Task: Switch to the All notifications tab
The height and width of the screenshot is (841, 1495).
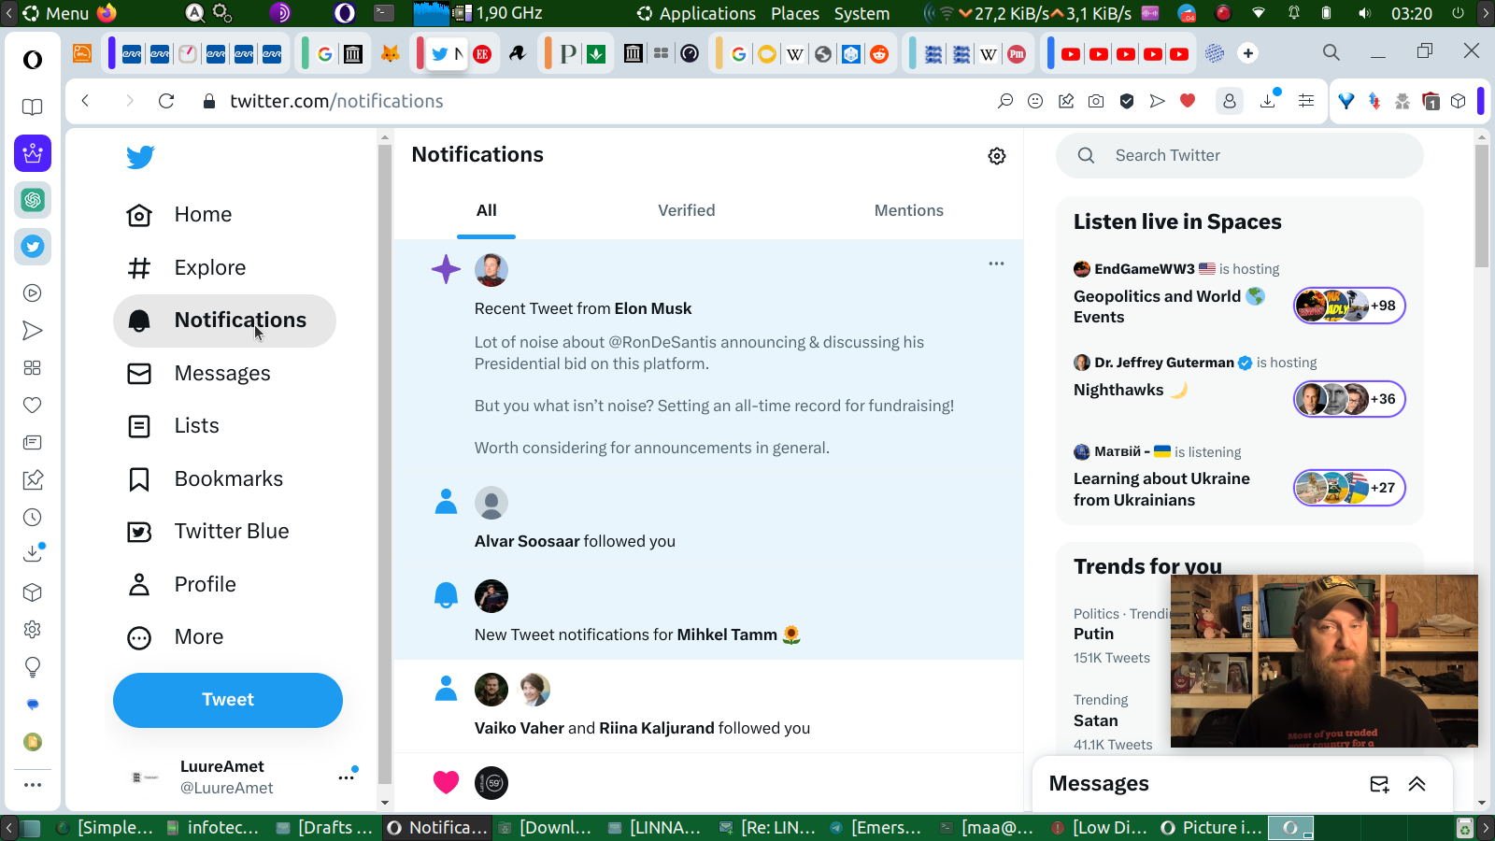Action: click(x=487, y=211)
